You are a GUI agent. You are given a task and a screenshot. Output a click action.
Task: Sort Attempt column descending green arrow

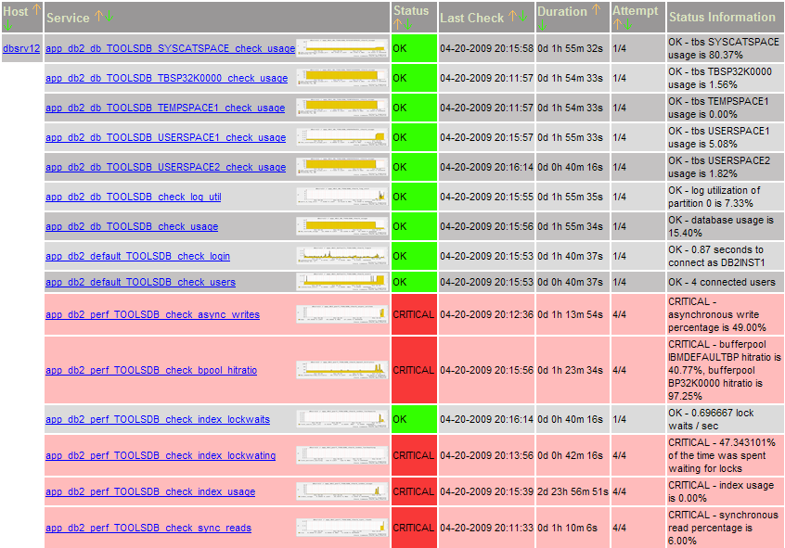(628, 24)
